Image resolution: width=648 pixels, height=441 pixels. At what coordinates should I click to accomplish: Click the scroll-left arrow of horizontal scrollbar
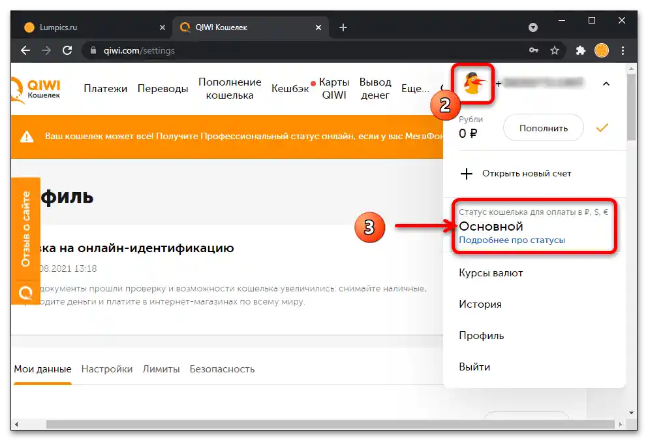pyautogui.click(x=16, y=424)
